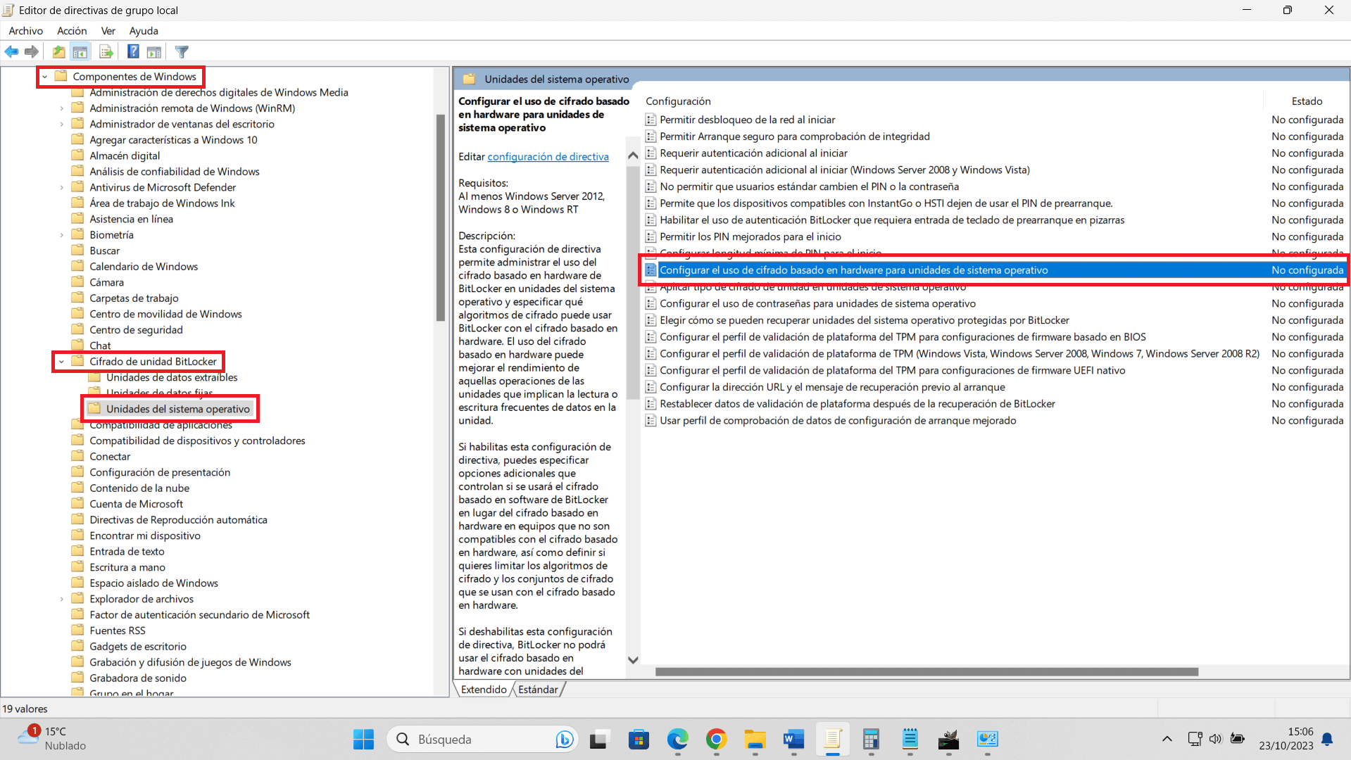Select Grabadora de sonido folder

pos(137,678)
